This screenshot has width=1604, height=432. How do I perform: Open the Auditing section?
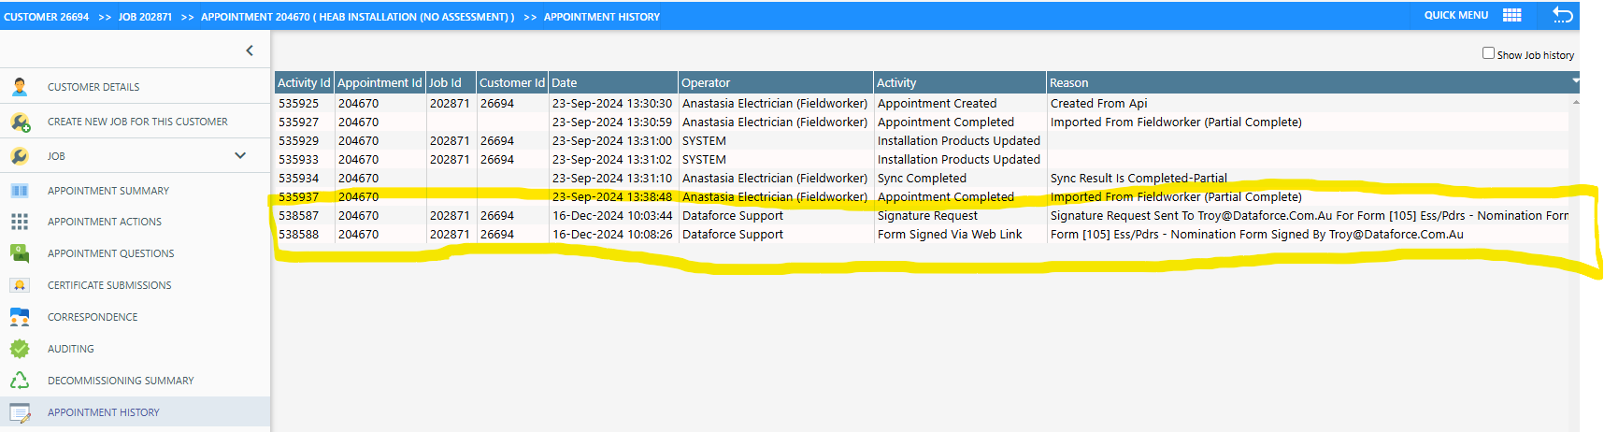coord(71,349)
